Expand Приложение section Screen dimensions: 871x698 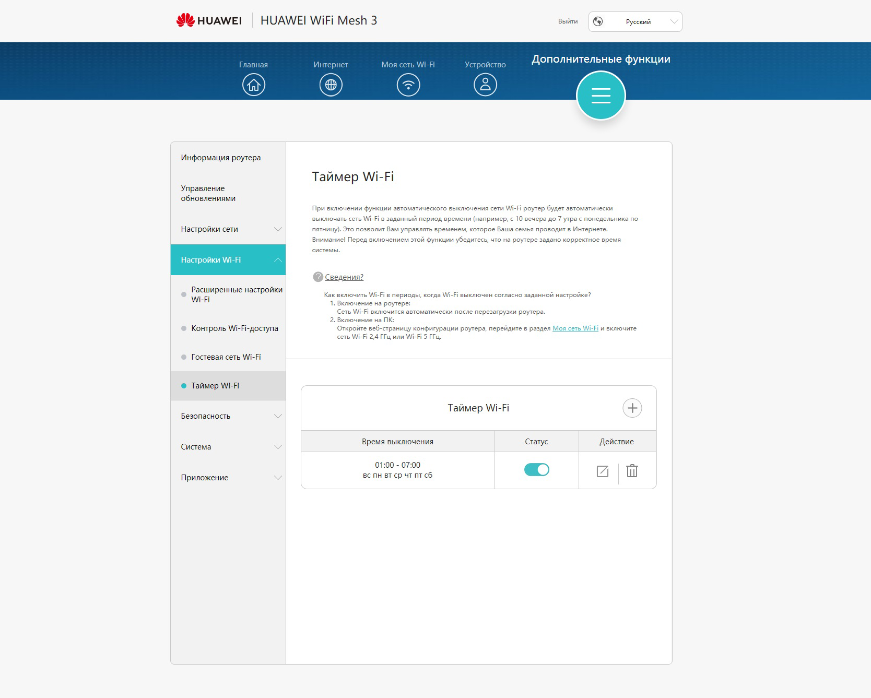228,478
